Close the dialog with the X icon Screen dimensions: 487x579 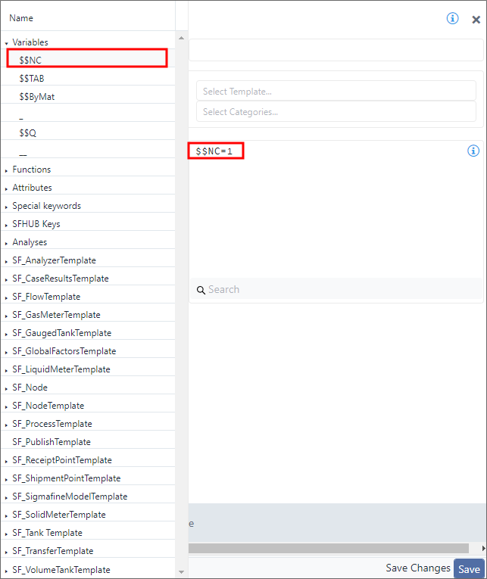[x=476, y=20]
